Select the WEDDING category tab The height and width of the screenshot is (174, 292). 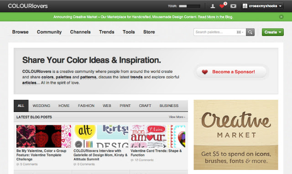pos(42,106)
